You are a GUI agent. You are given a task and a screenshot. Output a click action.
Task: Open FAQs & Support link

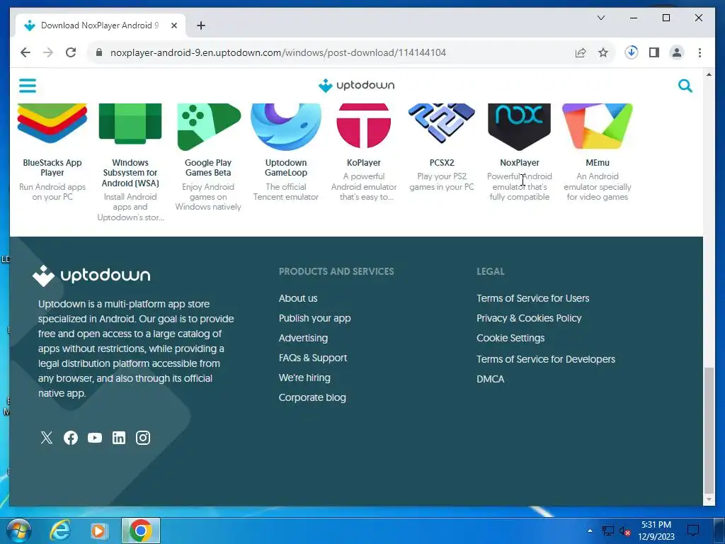pyautogui.click(x=312, y=358)
